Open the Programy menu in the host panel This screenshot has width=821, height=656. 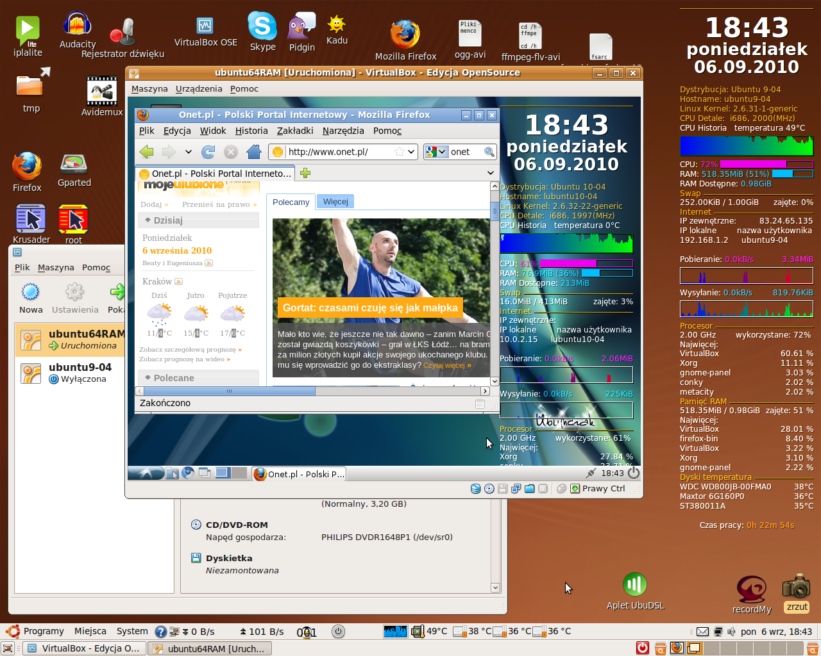point(44,631)
